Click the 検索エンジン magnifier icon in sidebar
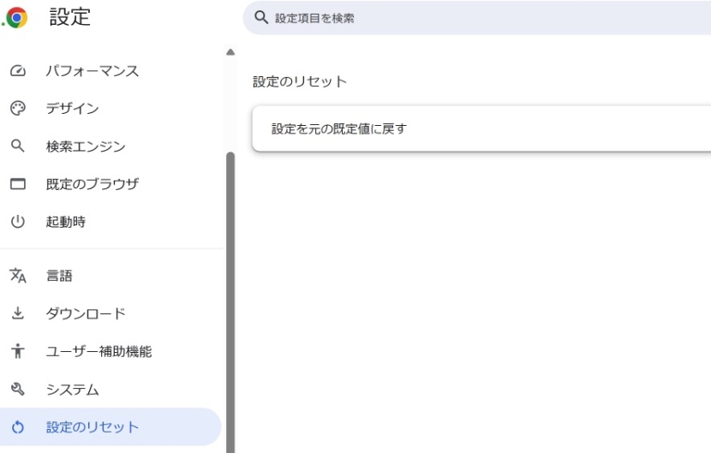Screen dimensions: 711x453 tap(16, 146)
